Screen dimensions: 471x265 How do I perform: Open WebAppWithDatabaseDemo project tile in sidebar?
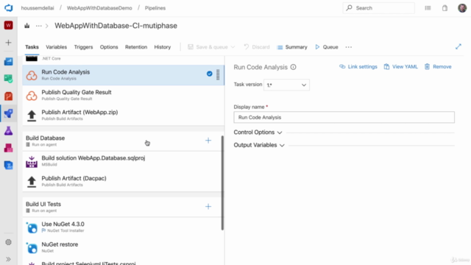coord(8,25)
